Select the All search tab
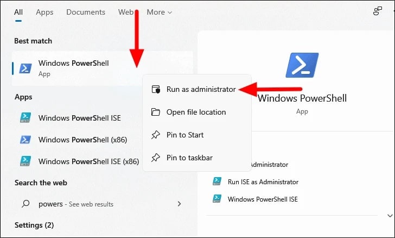Image resolution: width=395 pixels, height=238 pixels. [x=18, y=12]
